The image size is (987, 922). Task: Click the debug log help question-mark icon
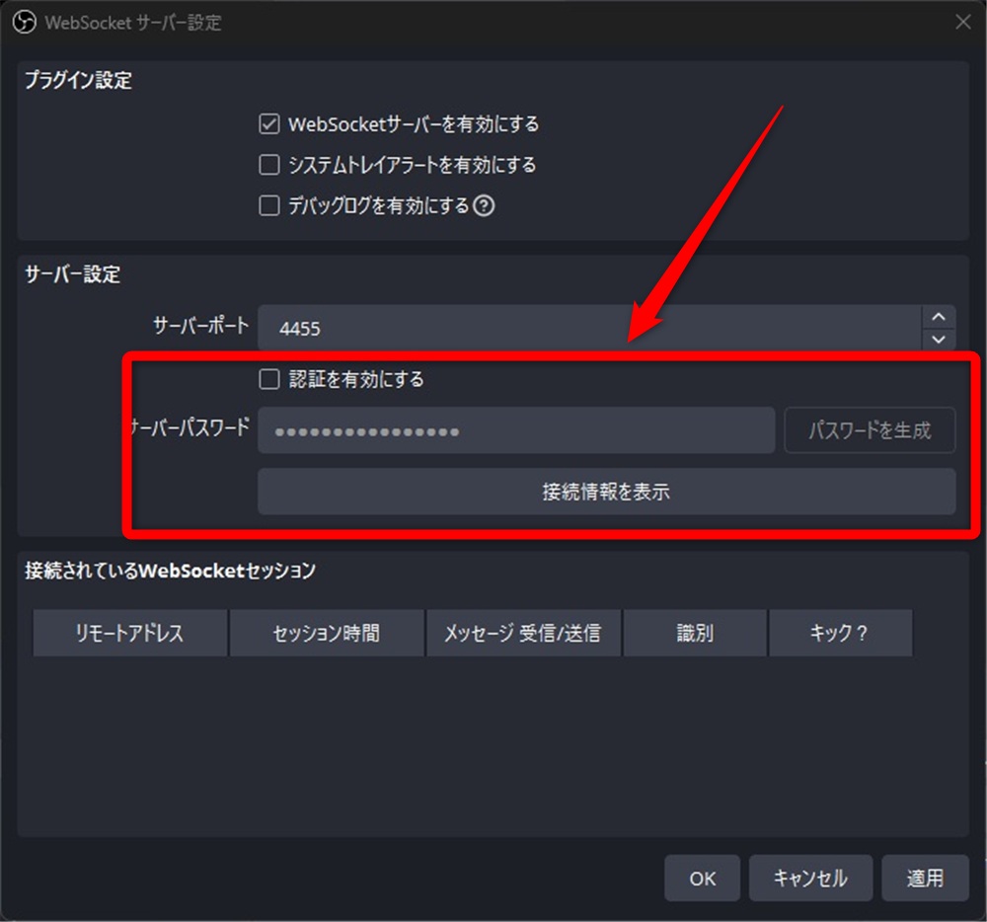tap(484, 205)
